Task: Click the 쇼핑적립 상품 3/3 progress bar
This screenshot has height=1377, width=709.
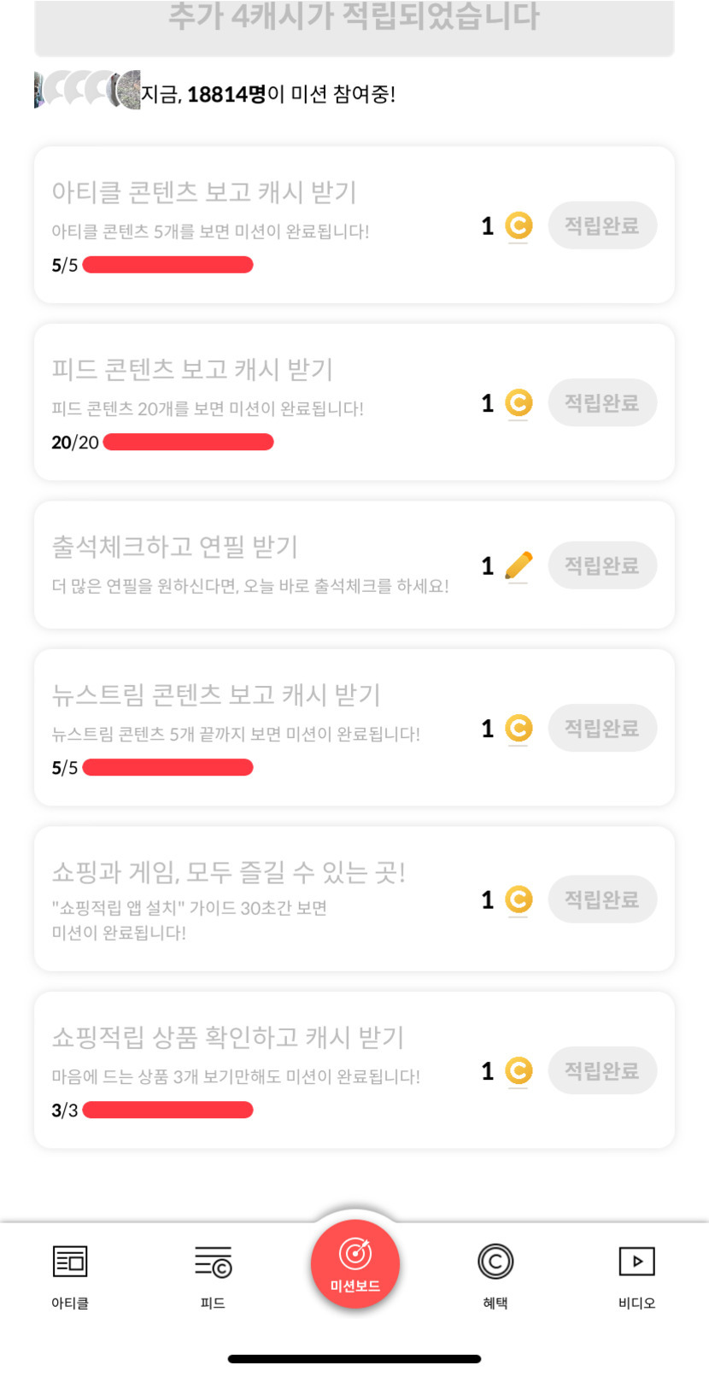Action: click(167, 1110)
